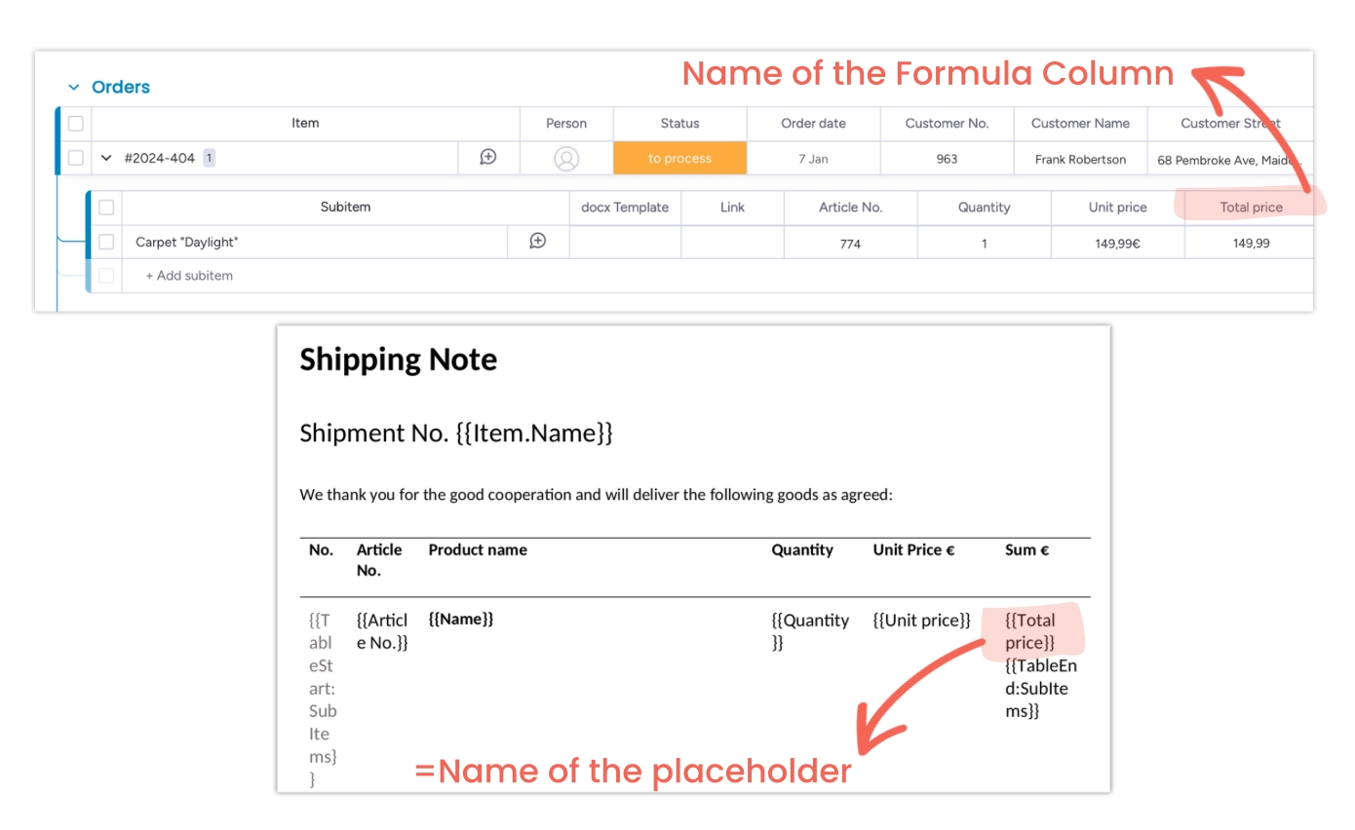Viewport: 1355px width, 830px height.
Task: Tick the checkbox for item #2024-404
Action: 76,158
